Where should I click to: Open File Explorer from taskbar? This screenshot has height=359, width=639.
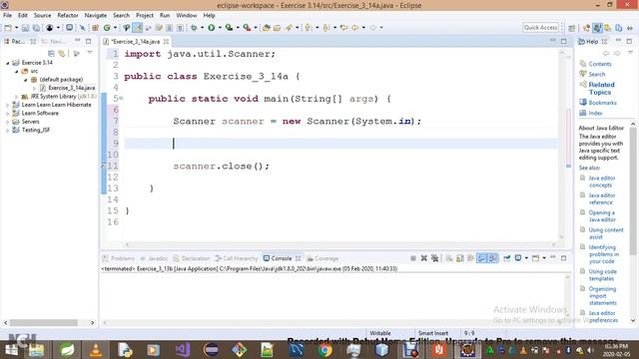[36, 350]
